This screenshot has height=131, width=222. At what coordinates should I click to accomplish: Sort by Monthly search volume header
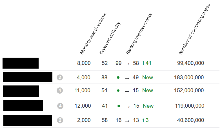93,33
